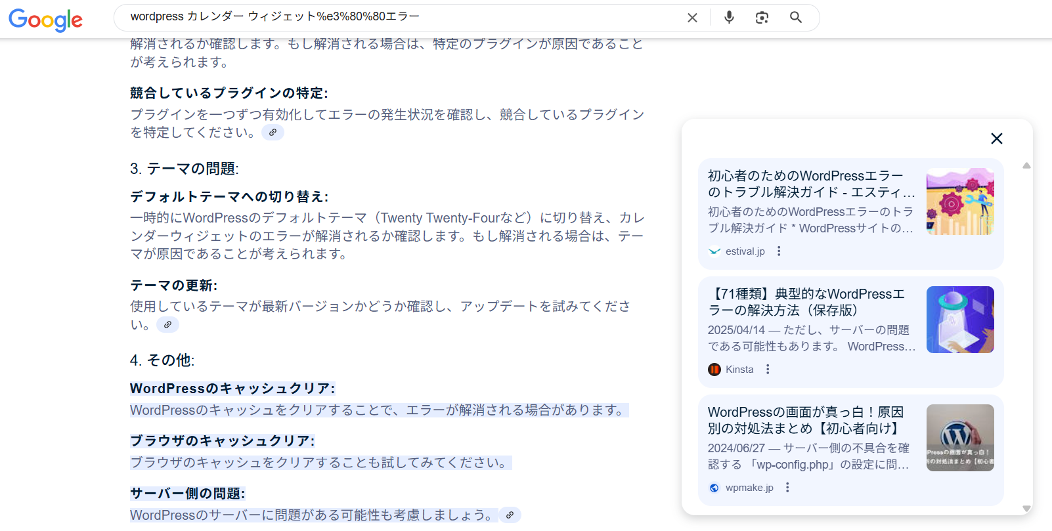Click paragraph starting プラグインを一つずつ有効化
This screenshot has height=531, width=1052.
[x=387, y=123]
